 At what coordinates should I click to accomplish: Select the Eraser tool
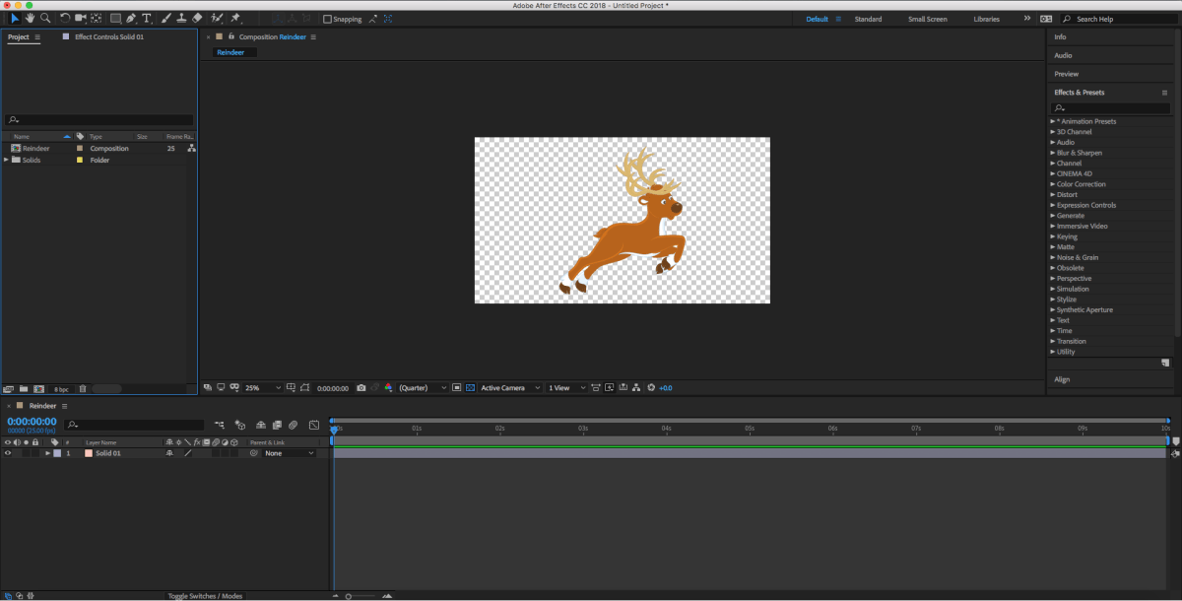click(197, 18)
